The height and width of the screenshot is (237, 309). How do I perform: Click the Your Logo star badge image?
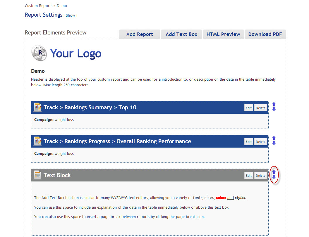click(39, 53)
